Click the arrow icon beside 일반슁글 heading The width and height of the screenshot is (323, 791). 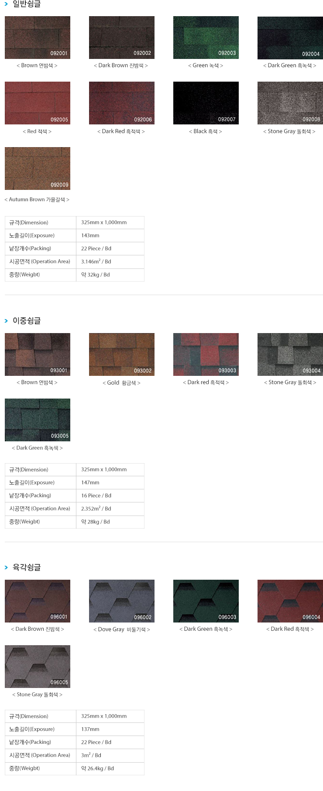[6, 4]
